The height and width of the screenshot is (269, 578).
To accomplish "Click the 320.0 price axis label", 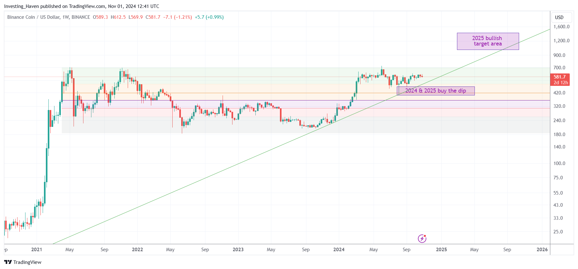I will [560, 106].
